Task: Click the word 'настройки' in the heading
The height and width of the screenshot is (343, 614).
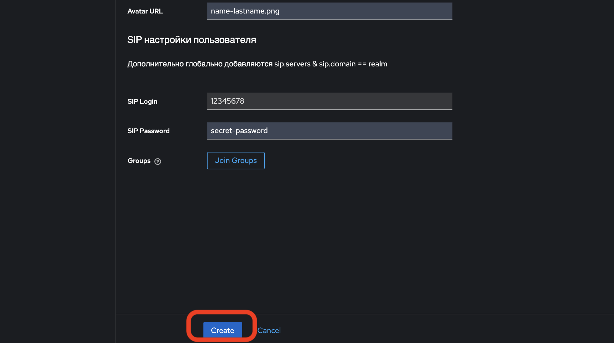Action: [x=168, y=40]
